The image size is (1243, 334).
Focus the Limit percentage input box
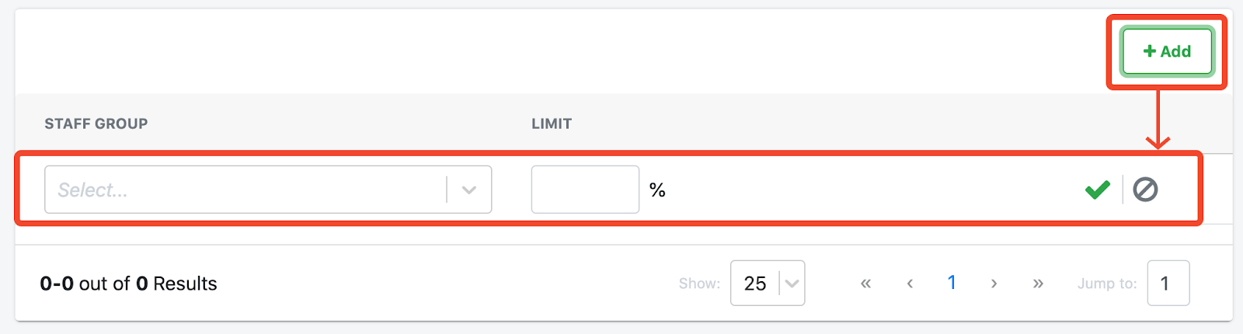click(585, 190)
